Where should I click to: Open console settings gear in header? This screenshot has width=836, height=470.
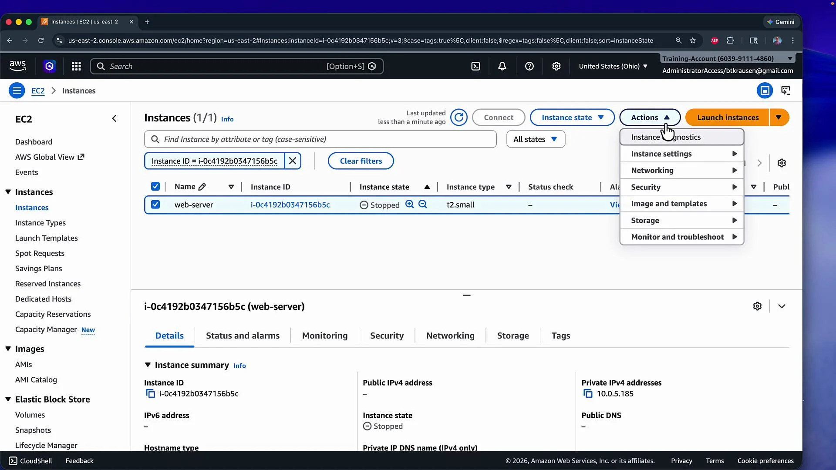coord(556,66)
